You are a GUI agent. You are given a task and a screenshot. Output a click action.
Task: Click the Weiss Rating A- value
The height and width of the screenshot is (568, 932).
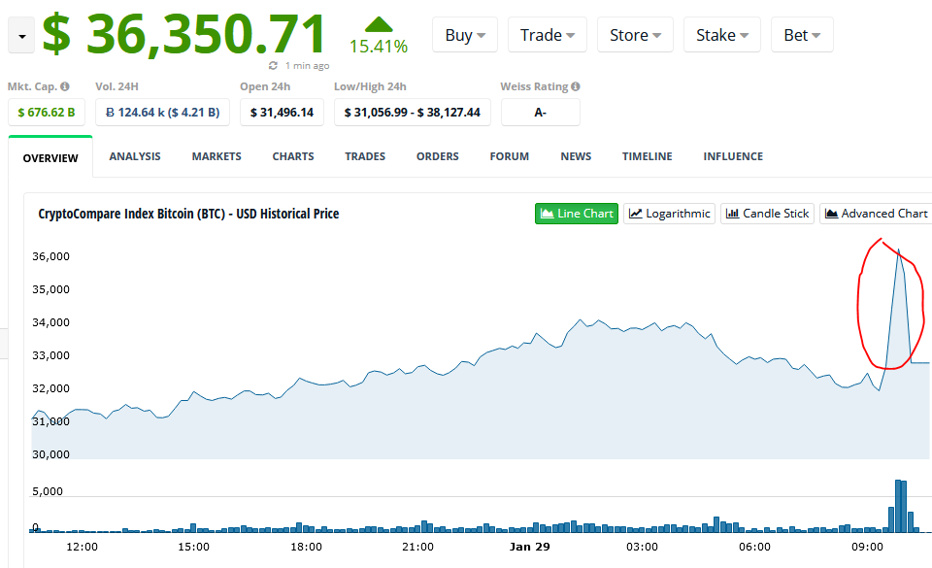pos(541,113)
